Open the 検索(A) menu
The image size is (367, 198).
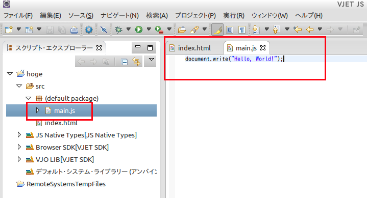157,15
